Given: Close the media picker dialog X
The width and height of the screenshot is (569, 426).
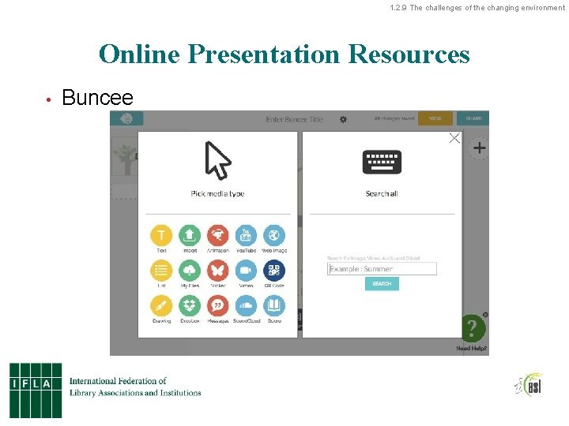Looking at the screenshot, I should (x=454, y=138).
